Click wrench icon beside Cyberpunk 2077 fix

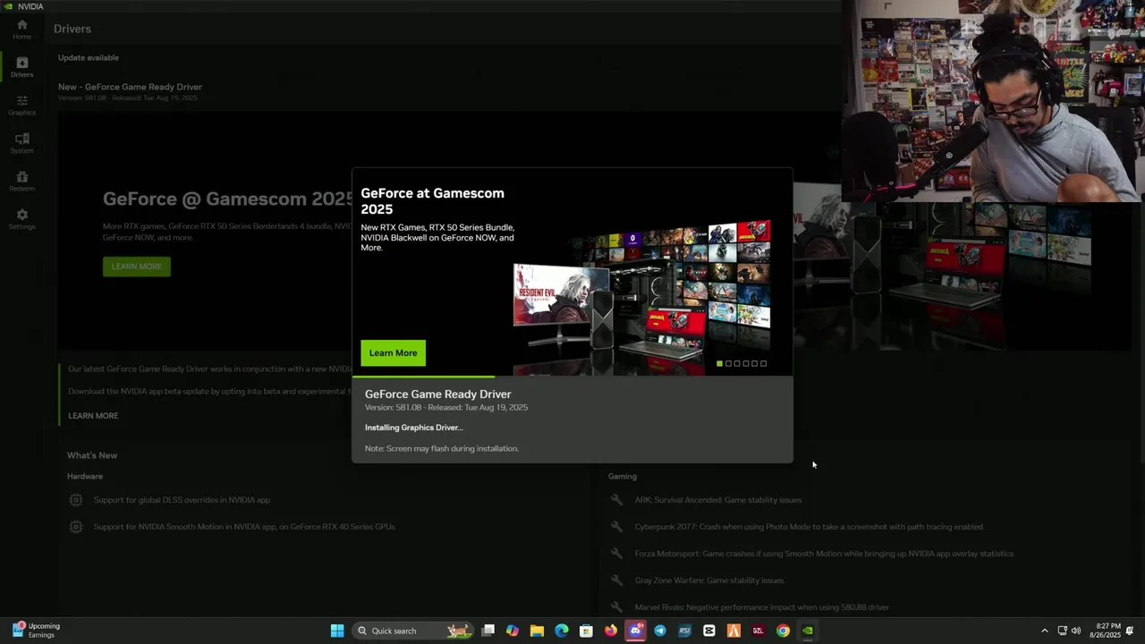coord(616,527)
